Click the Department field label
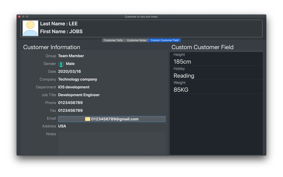Image resolution: width=283 pixels, height=177 pixels. click(46, 87)
